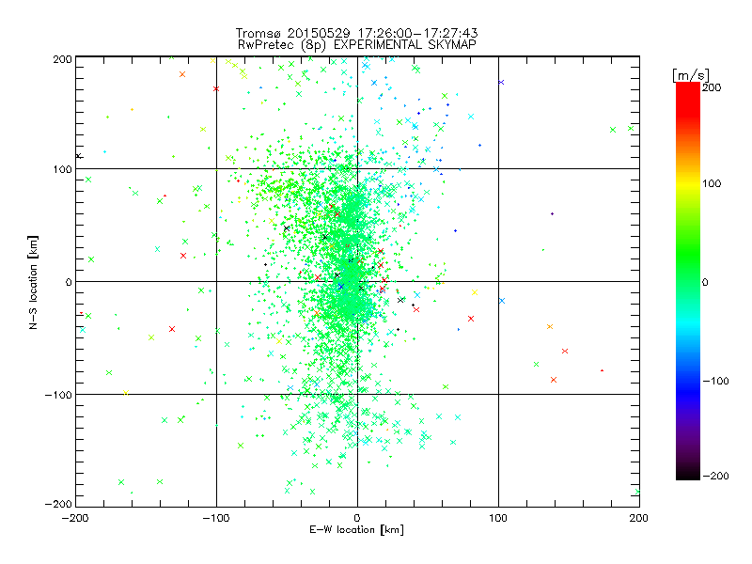Viewport: 752px width, 564px height.
Task: Click the subtitle 'RwPretec (8p) EXPERIMENTAL SKYMAP'
Action: (357, 45)
